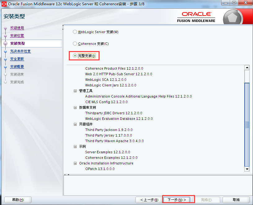
Task: Select Coherence Examples 12.1.2.0.0 row
Action: coord(112,158)
